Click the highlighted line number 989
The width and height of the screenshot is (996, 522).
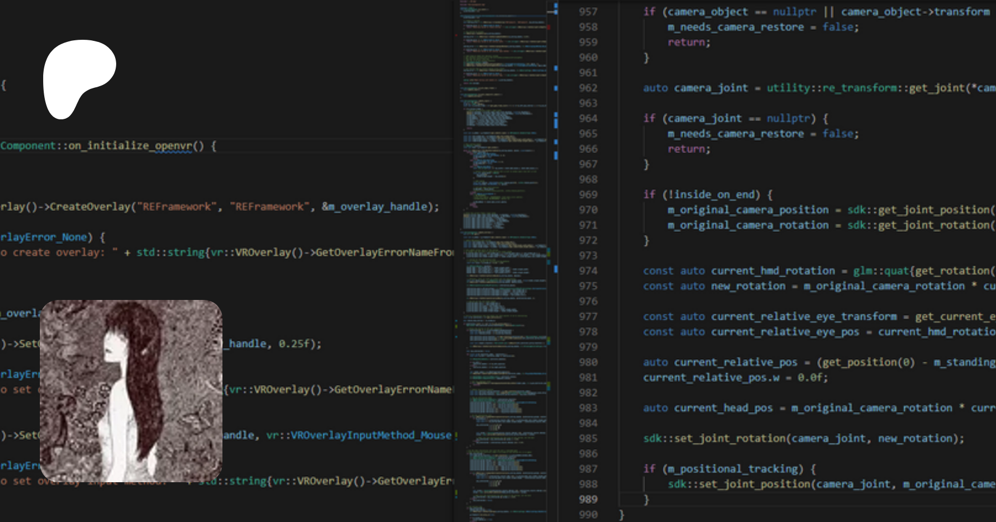pyautogui.click(x=588, y=499)
